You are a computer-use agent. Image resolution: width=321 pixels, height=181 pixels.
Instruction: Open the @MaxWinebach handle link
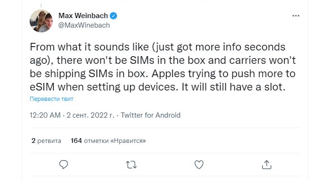pos(84,25)
